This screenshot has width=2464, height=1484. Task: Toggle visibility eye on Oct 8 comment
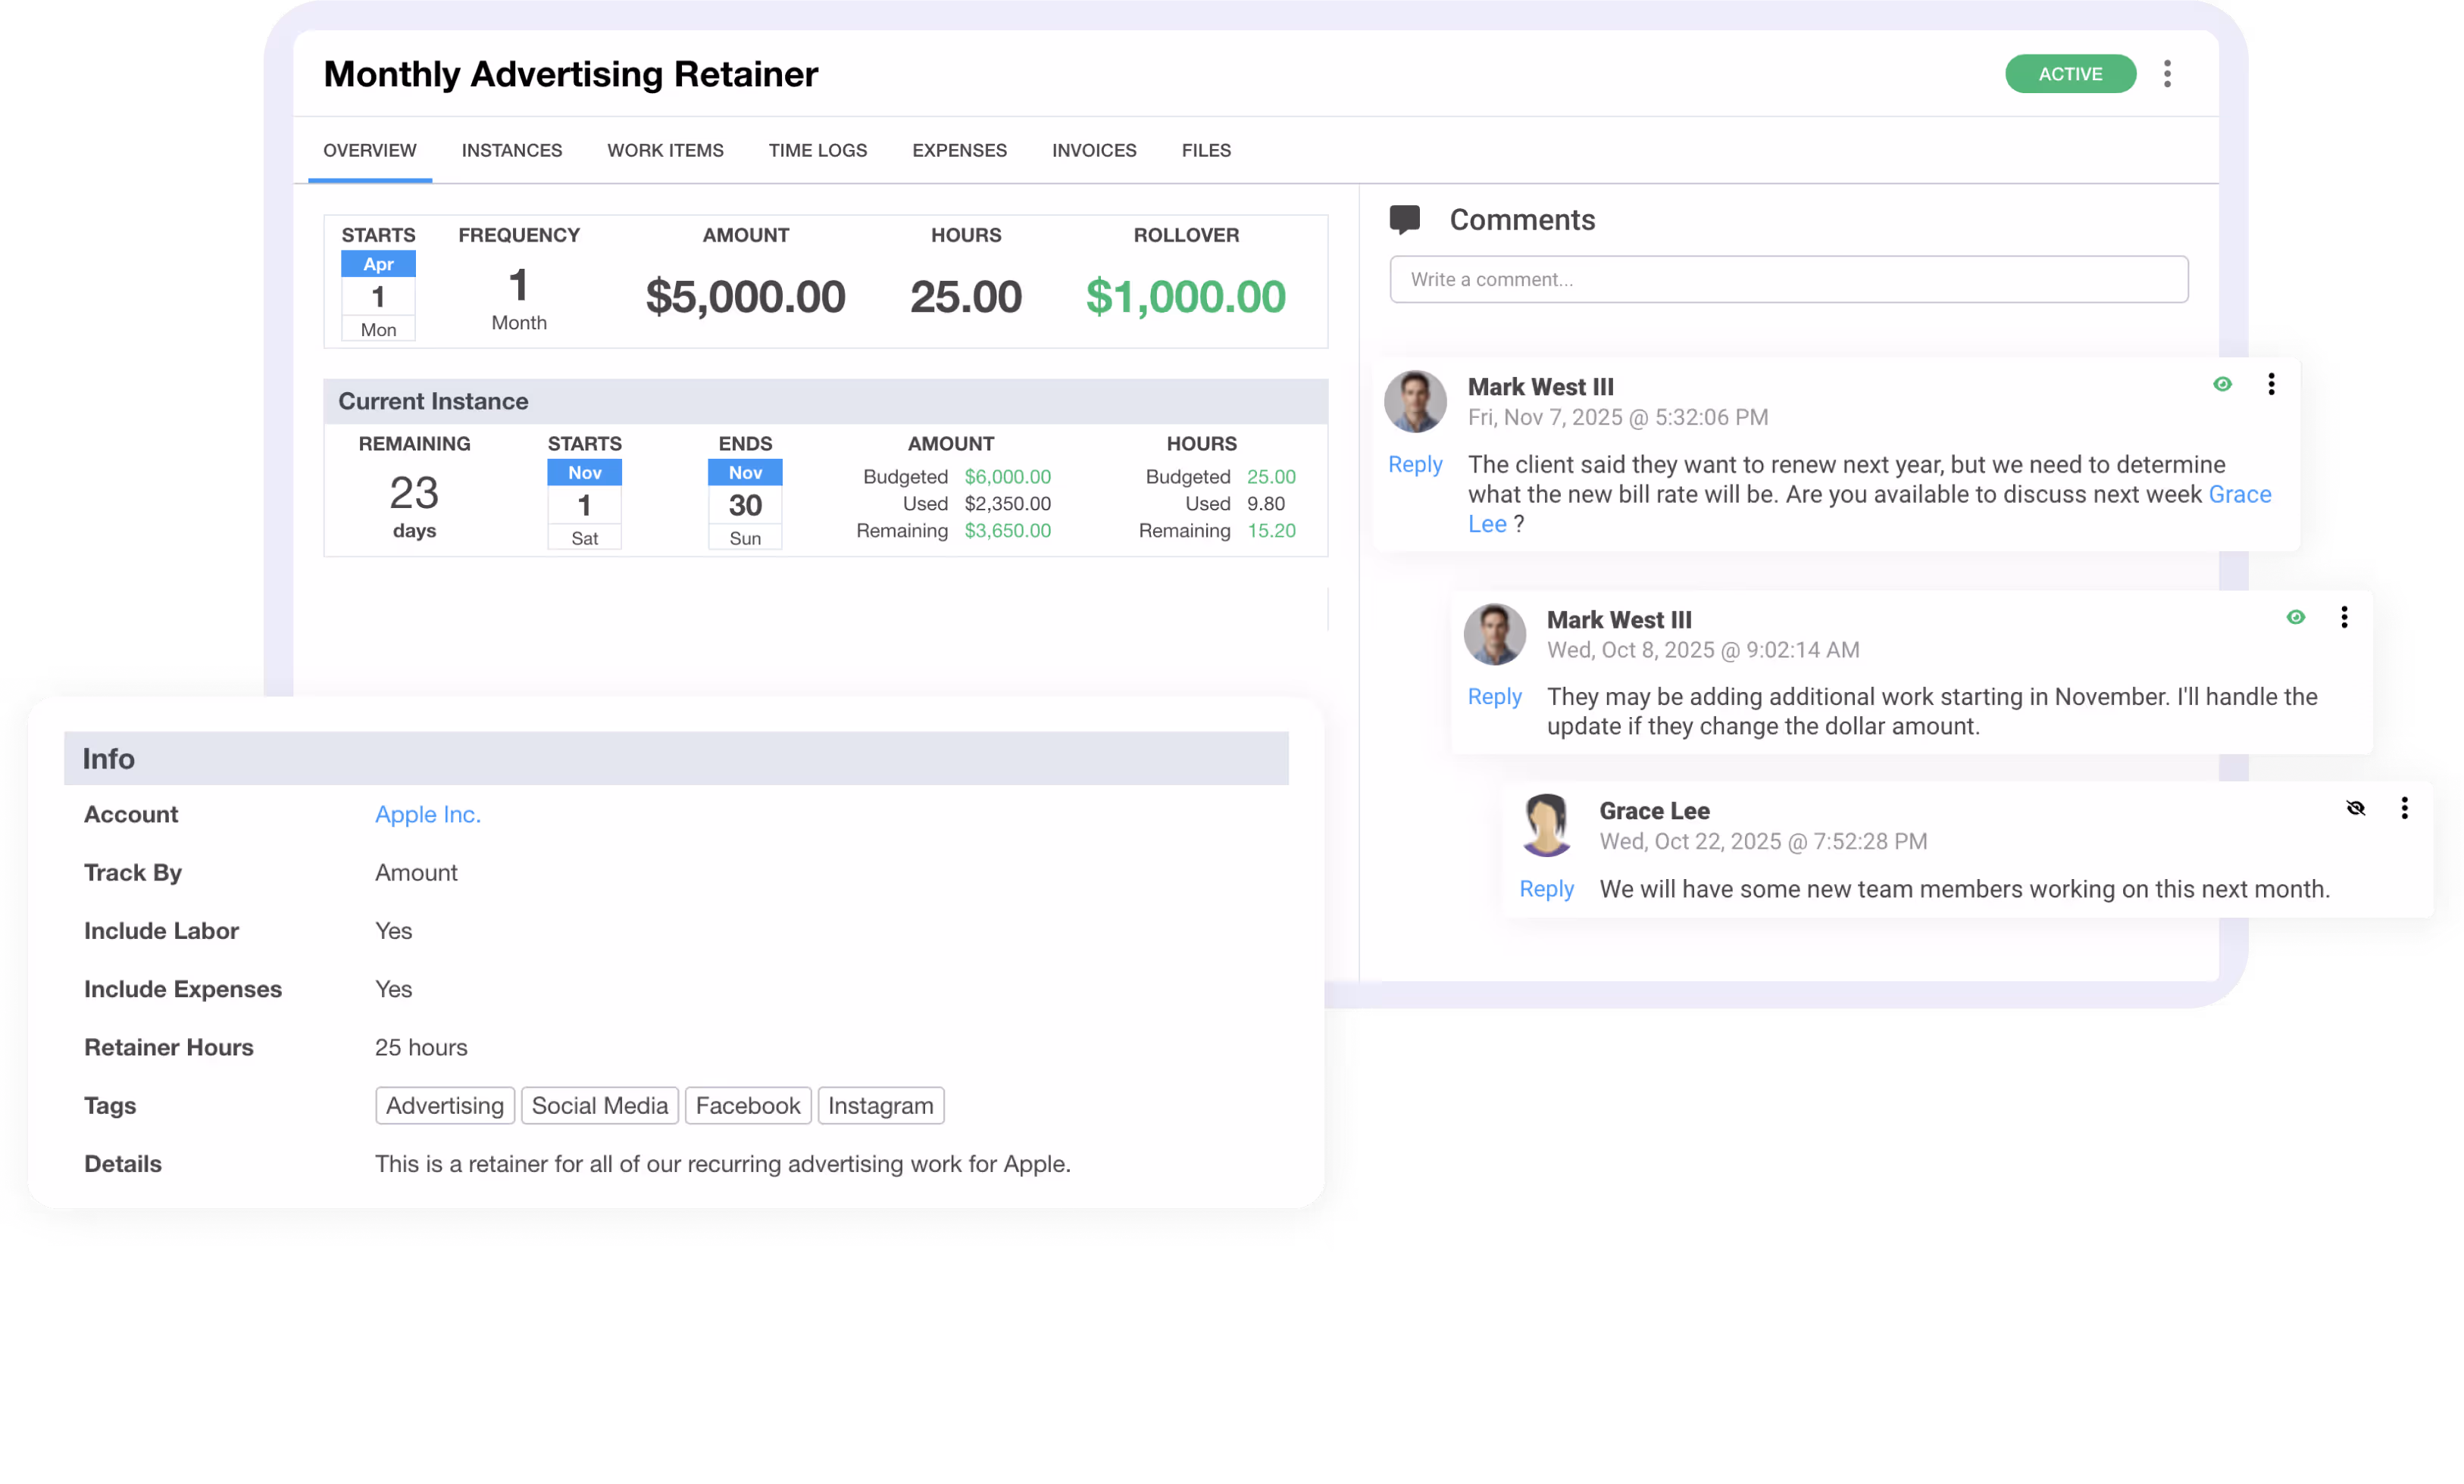click(x=2295, y=618)
